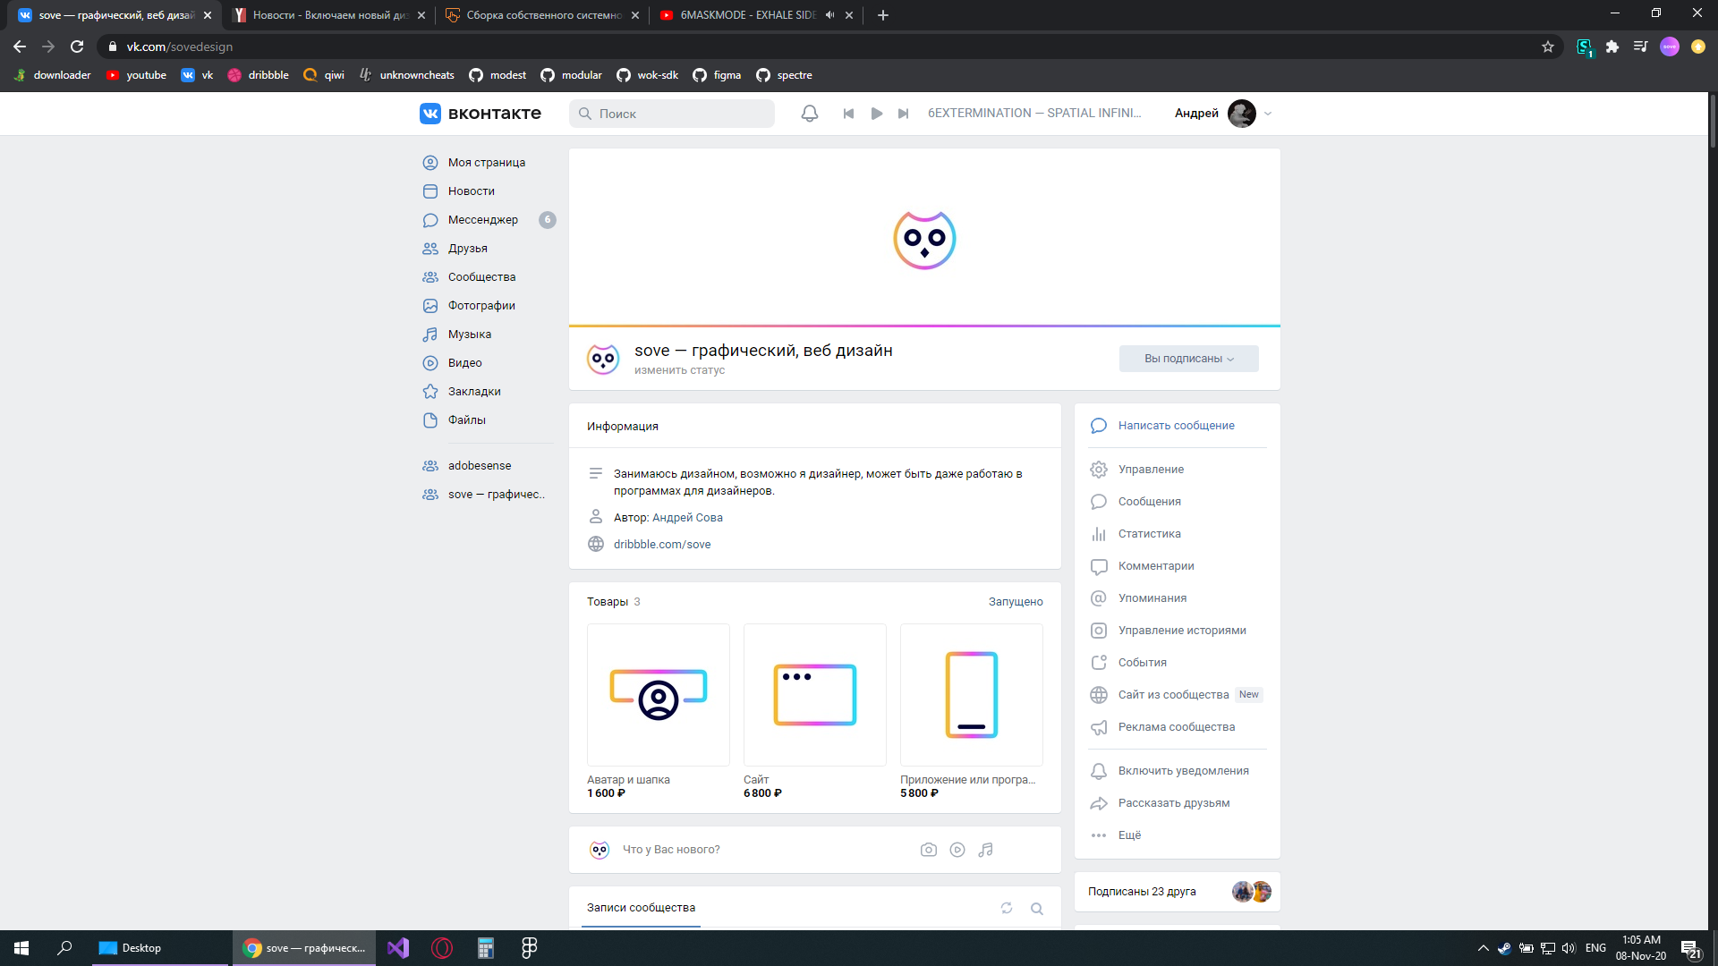Switch to the Записи сообщества tab
Image resolution: width=1718 pixels, height=966 pixels.
click(x=641, y=908)
